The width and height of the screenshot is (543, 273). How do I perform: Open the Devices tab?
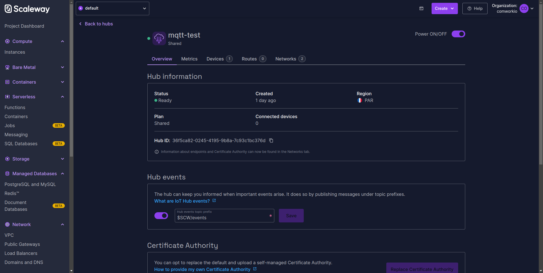pyautogui.click(x=220, y=59)
